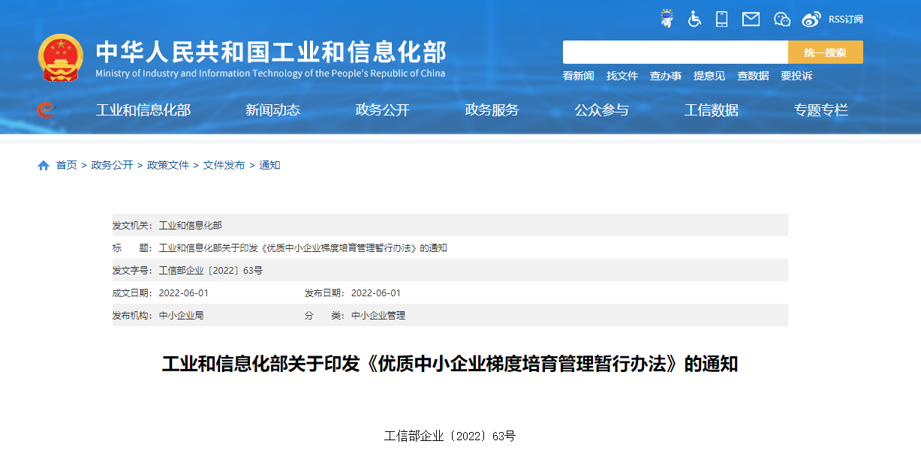
Task: Open the 政务公开 navigation menu
Action: [382, 110]
